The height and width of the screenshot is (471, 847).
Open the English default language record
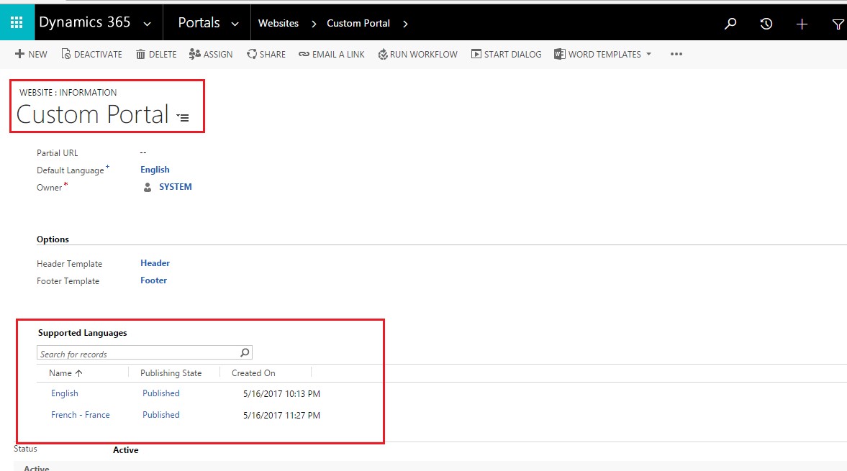tap(155, 169)
